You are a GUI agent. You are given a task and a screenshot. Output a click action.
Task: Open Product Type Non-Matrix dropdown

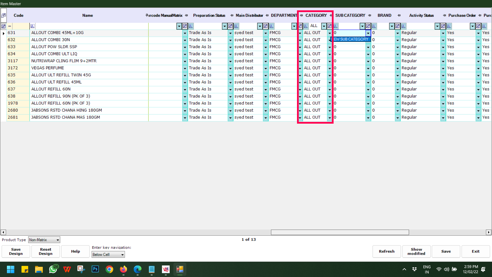58,240
